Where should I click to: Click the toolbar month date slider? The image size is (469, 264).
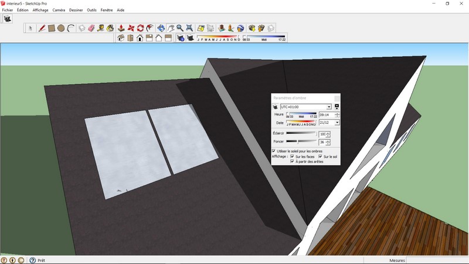219,38
